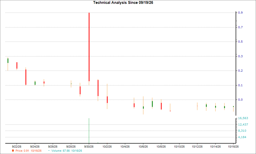Image resolution: width=256 pixels, height=154 pixels.
Task: Click the 12,437 volume axis label
Action: (x=243, y=124)
